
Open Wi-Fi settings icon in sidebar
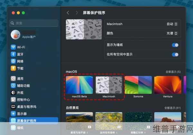click(13, 47)
